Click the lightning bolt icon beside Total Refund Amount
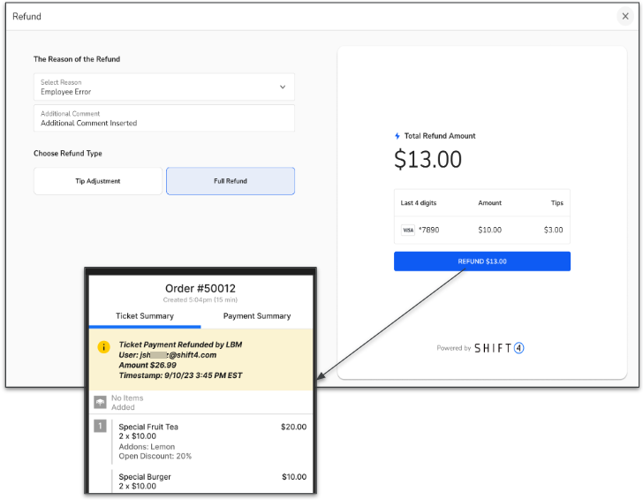This screenshot has width=643, height=500. coord(397,136)
